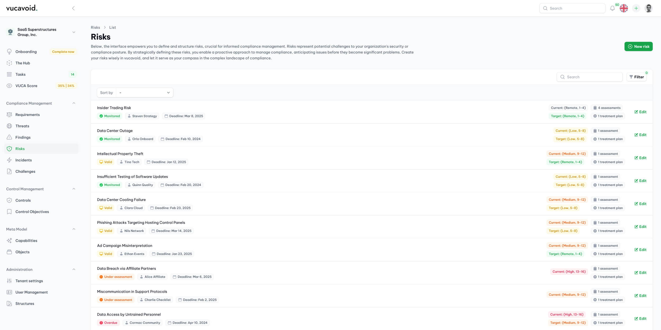The width and height of the screenshot is (661, 330).
Task: Open the Capabilities section
Action: (26, 240)
